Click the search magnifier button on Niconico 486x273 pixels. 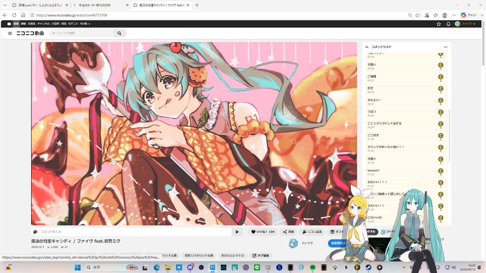click(x=119, y=33)
